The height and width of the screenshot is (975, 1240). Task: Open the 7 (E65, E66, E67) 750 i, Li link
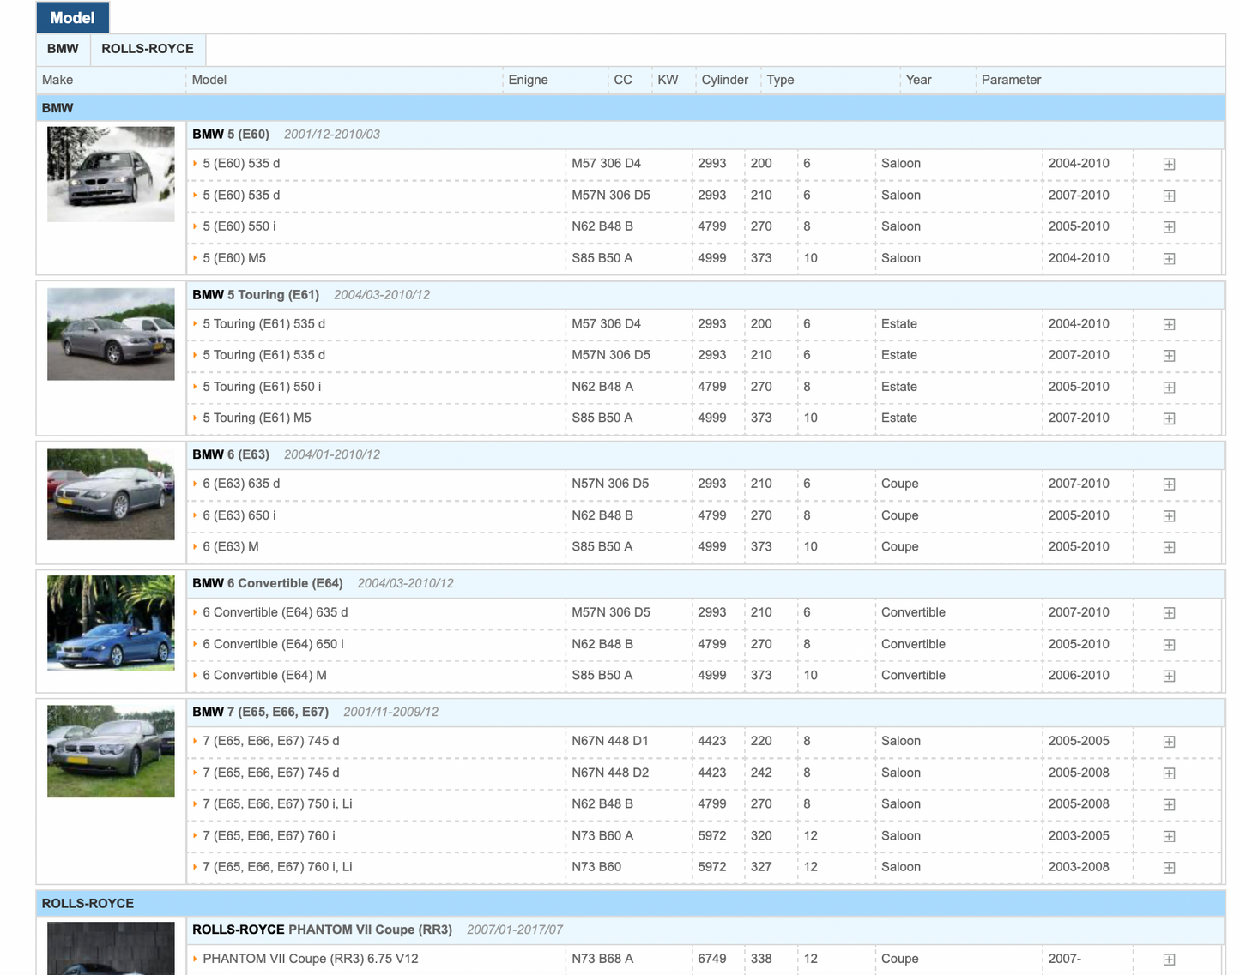tap(277, 804)
